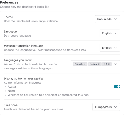Open the Theme dropdown showing Dark mode

pos(107,19)
